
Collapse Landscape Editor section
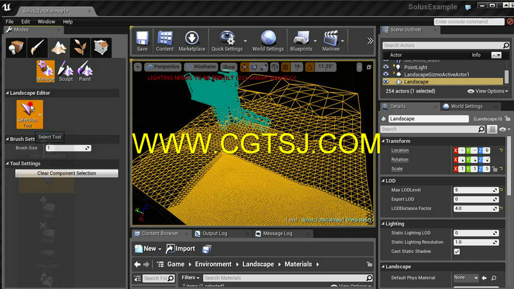7,93
